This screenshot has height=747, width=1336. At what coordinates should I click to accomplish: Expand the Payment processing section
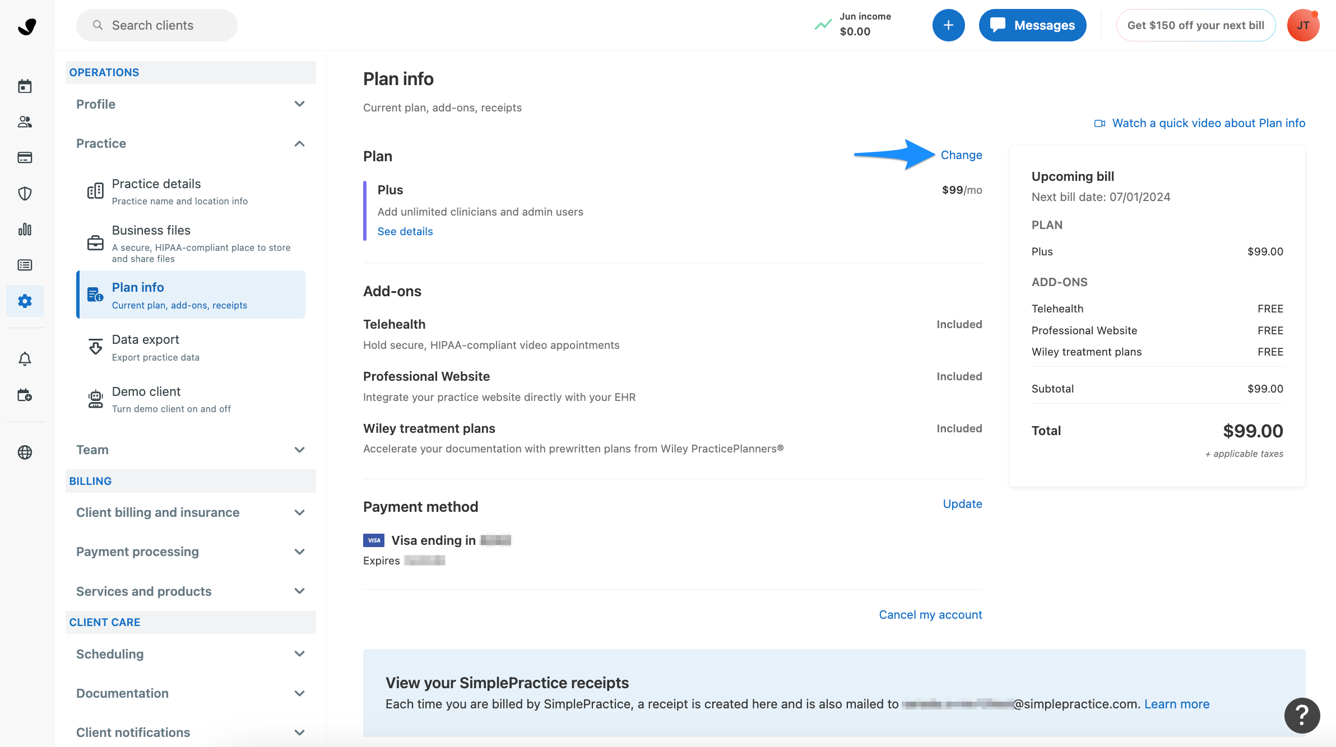[x=191, y=552]
